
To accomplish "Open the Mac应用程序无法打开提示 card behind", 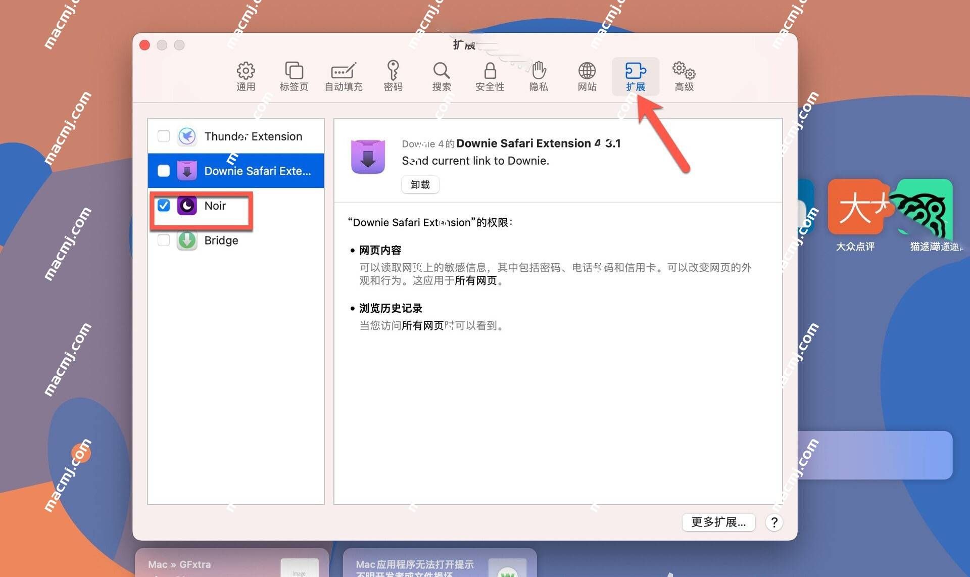I will pos(440,563).
